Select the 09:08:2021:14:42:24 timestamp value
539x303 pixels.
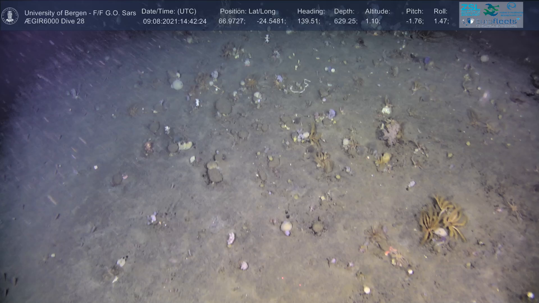click(175, 21)
